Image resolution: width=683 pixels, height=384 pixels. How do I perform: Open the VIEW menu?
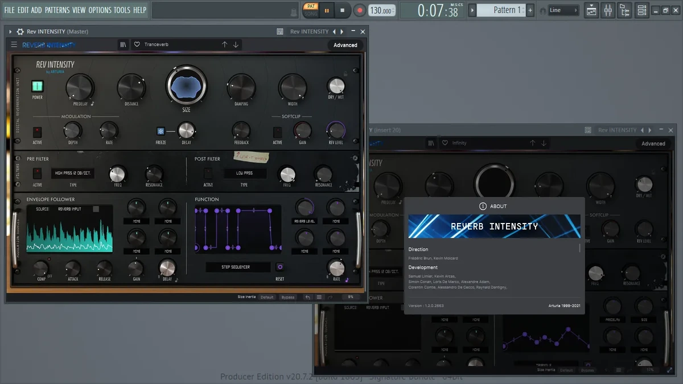(x=79, y=10)
